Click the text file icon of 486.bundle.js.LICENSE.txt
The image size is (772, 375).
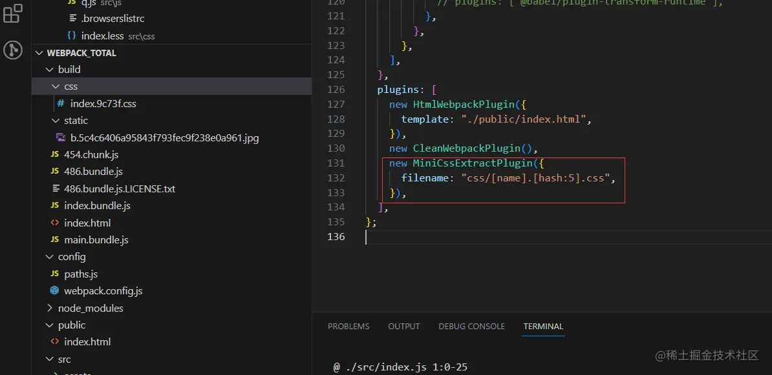[x=55, y=188]
